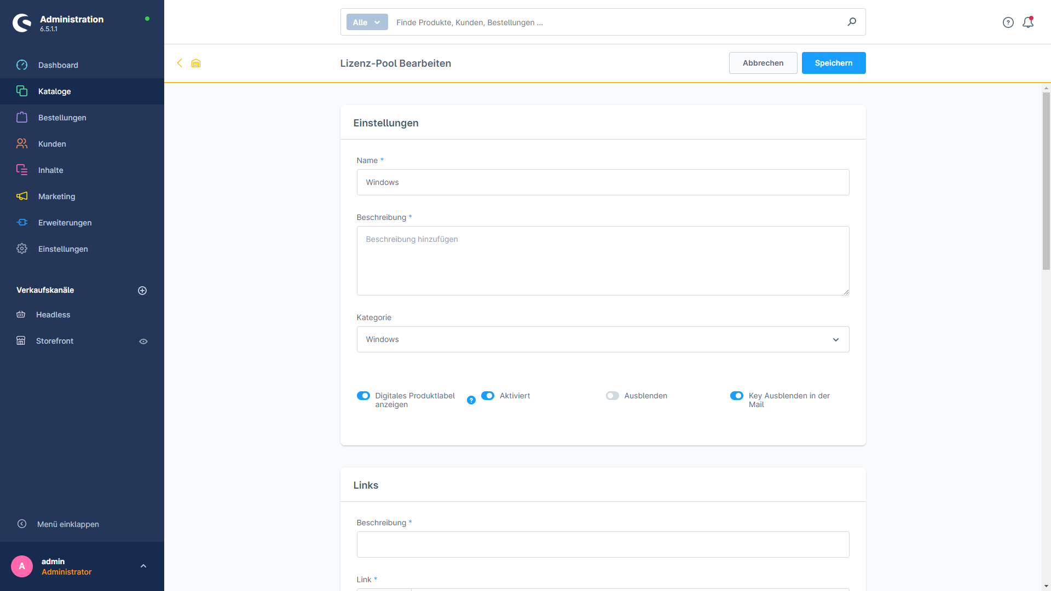Click the Marketing sidebar icon
Screen dimensions: 1051x591
(x=22, y=196)
